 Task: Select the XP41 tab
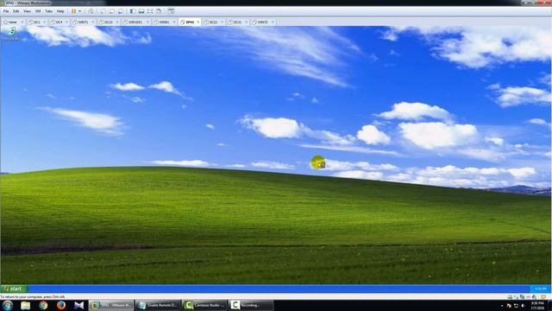click(x=190, y=22)
